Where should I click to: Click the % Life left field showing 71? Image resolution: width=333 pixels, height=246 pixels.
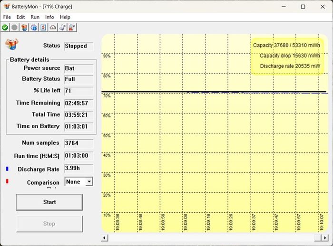(78, 91)
